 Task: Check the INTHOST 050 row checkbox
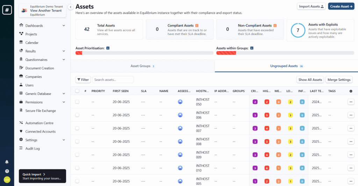point(77,102)
